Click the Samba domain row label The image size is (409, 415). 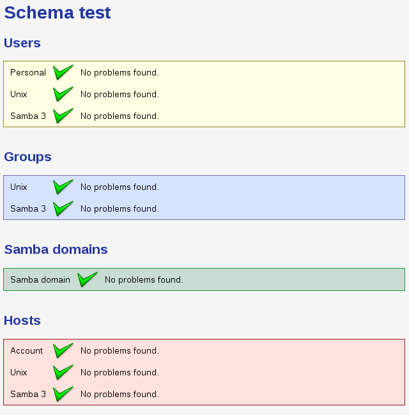40,280
